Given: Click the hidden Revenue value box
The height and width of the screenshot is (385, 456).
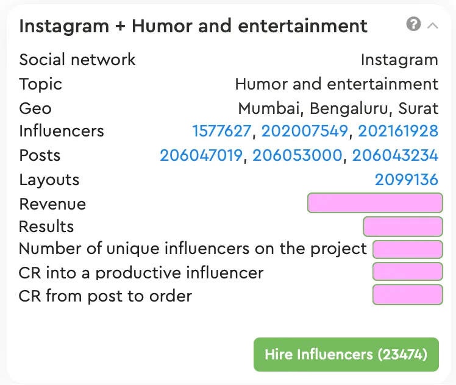Looking at the screenshot, I should pos(375,203).
